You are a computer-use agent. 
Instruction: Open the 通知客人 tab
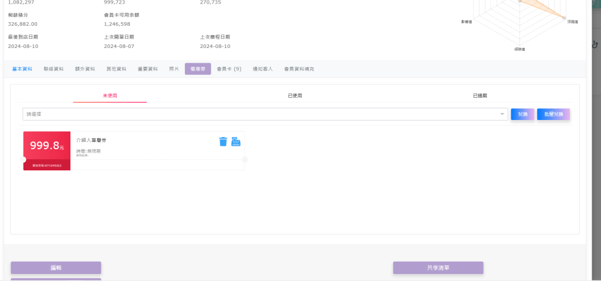point(262,69)
